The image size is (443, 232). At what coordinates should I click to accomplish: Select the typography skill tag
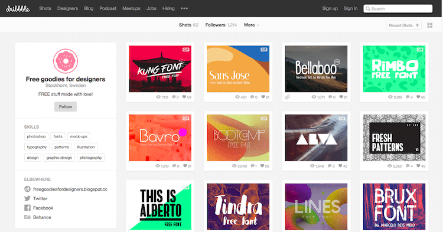click(37, 147)
